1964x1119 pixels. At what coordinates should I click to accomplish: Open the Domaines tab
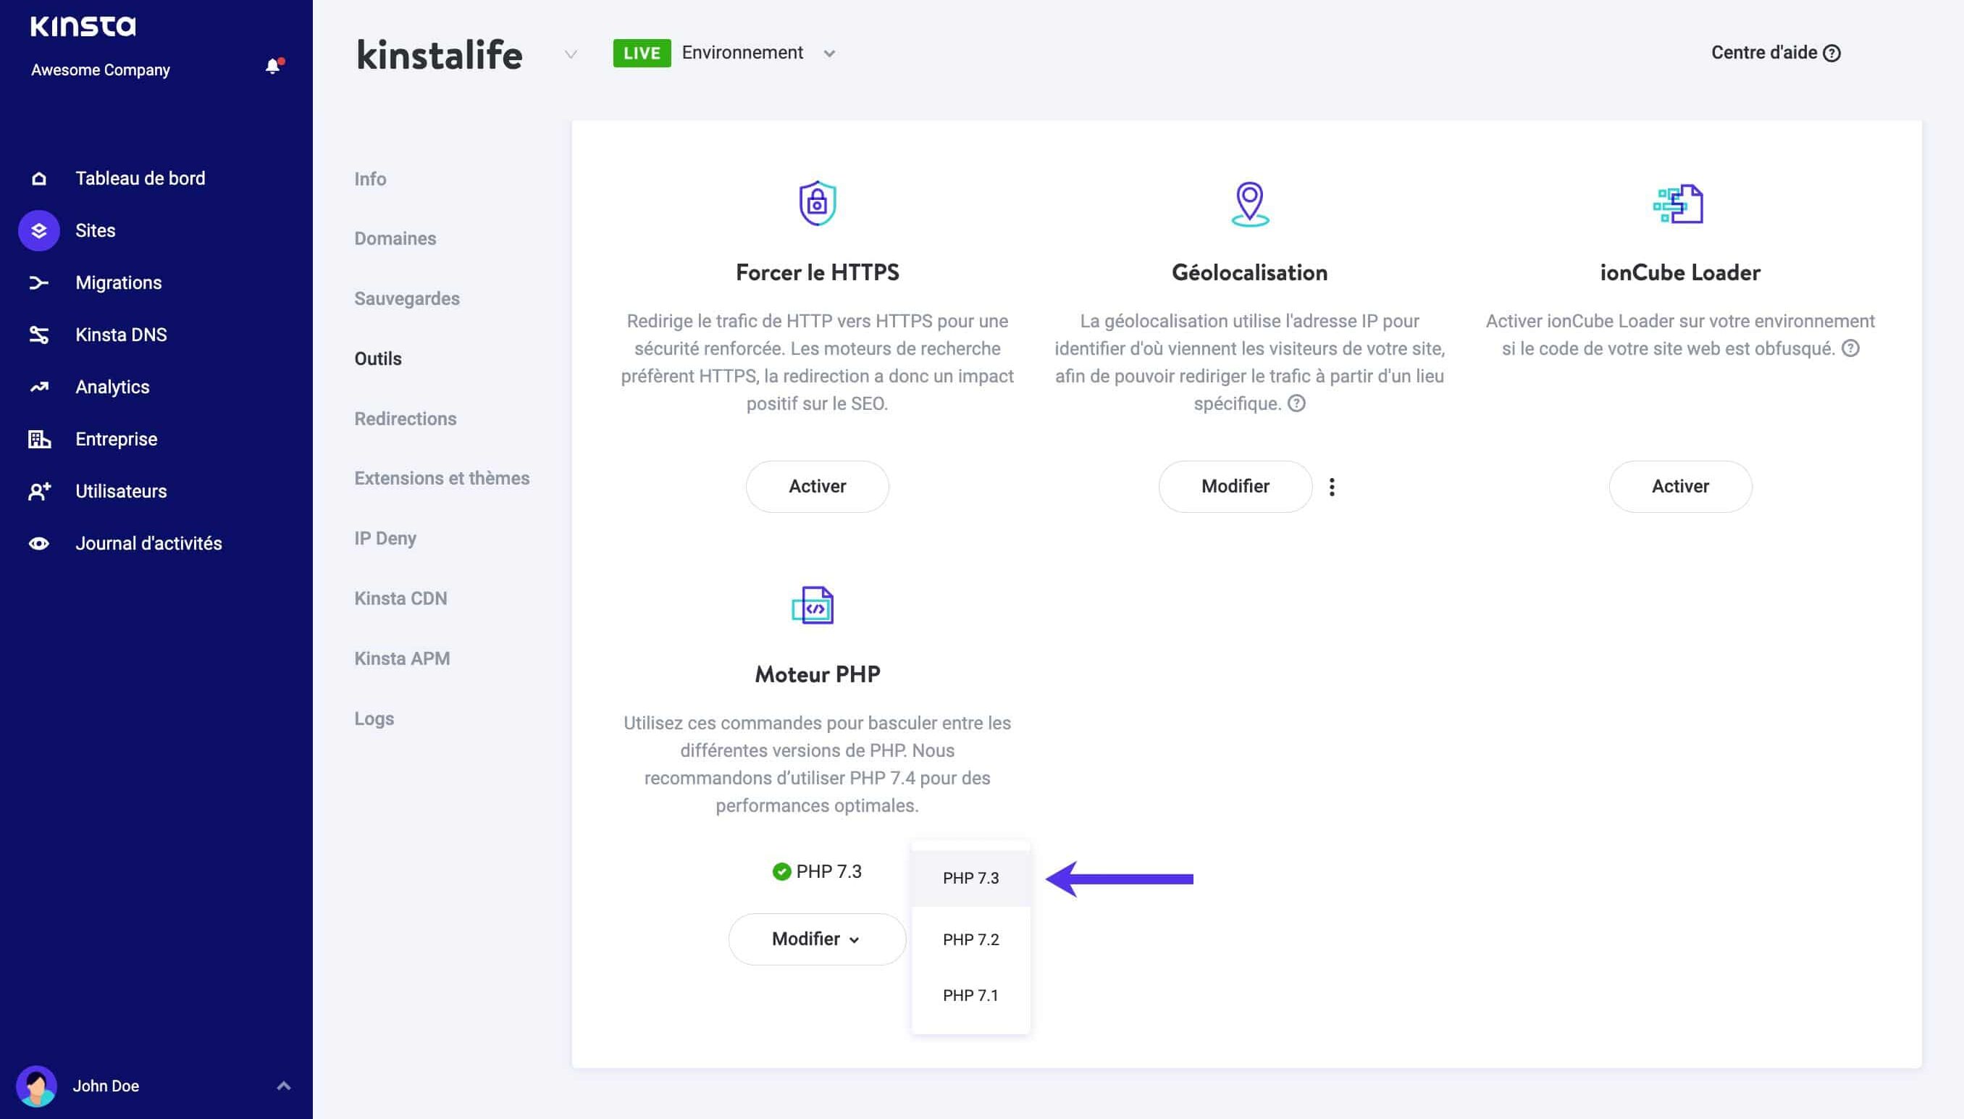pyautogui.click(x=395, y=239)
